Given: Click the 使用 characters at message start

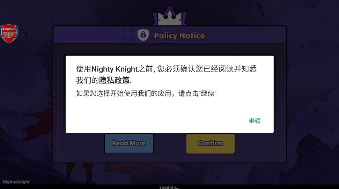Looking at the screenshot, I should (84, 69).
